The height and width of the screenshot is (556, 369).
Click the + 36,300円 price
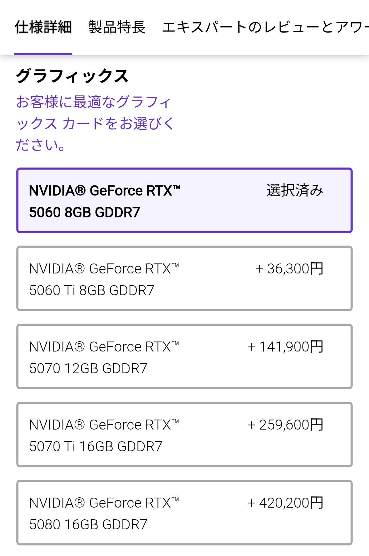pyautogui.click(x=289, y=269)
